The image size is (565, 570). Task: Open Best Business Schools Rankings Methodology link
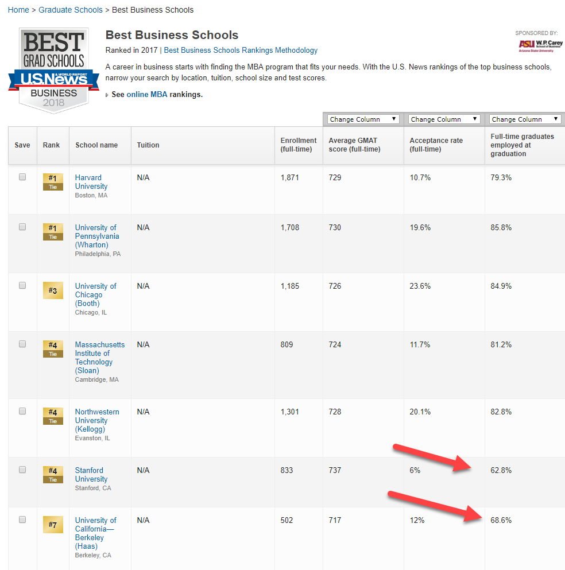pyautogui.click(x=241, y=51)
